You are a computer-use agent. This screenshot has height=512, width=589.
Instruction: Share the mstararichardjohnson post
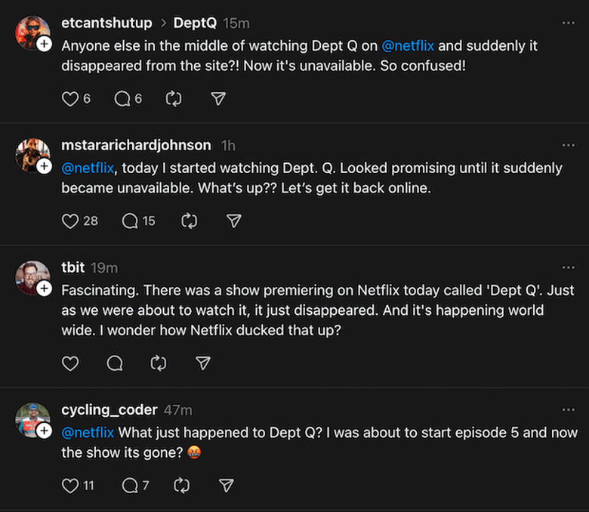click(234, 221)
